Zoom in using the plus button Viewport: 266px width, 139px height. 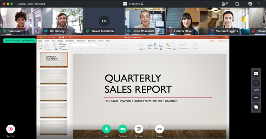coord(256,83)
